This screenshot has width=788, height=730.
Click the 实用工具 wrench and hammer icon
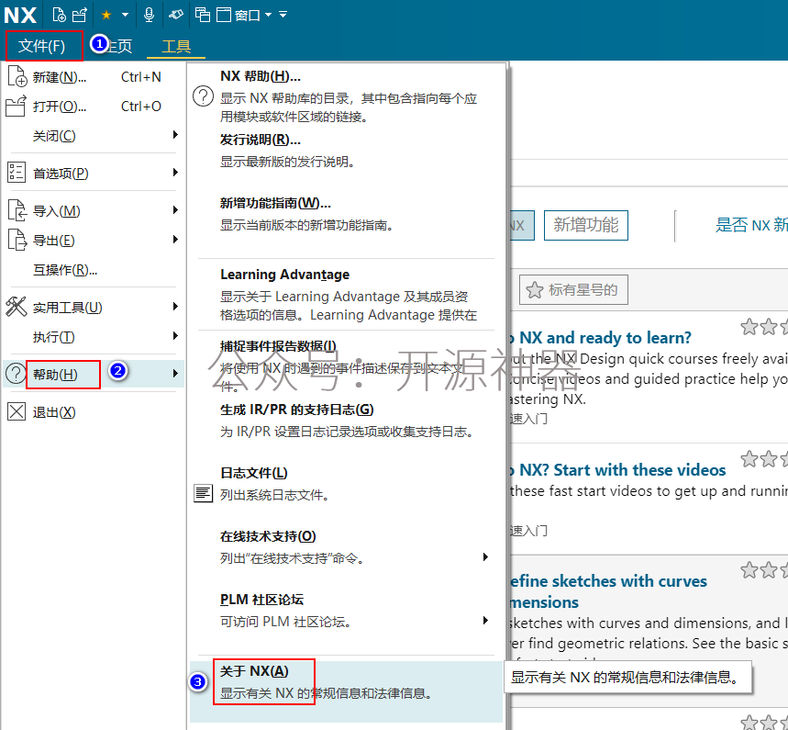(x=16, y=306)
